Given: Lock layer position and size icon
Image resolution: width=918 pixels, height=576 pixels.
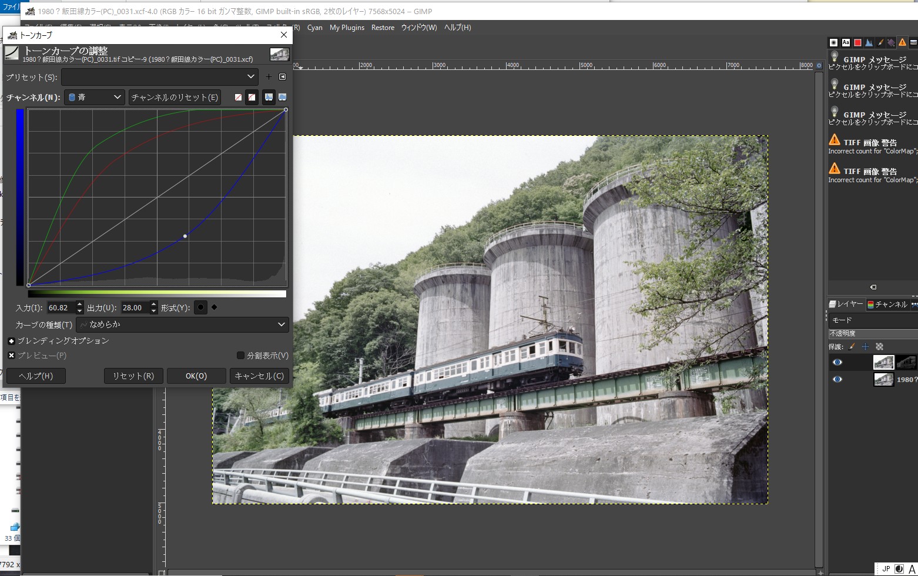Looking at the screenshot, I should coord(865,347).
